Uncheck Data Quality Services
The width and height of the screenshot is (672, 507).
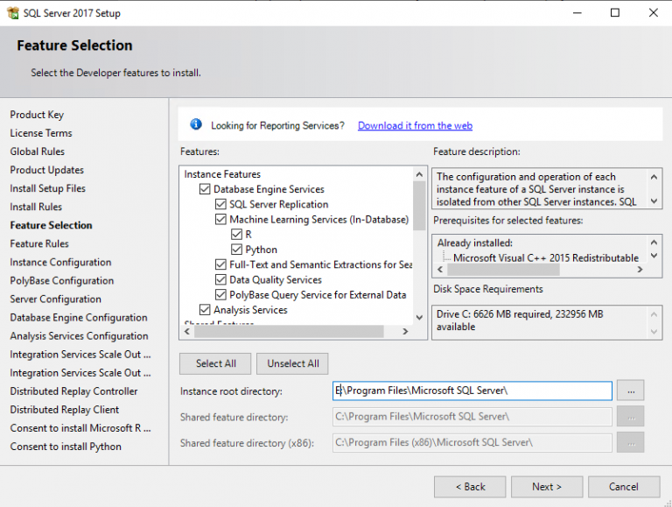click(x=220, y=279)
